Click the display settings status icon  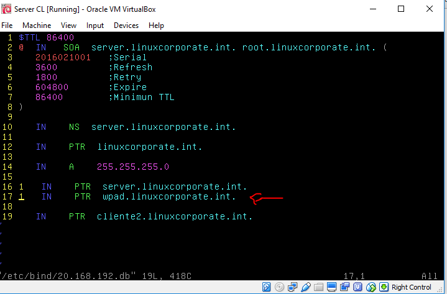coord(331,287)
